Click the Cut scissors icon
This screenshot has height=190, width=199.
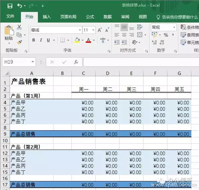click(19, 27)
